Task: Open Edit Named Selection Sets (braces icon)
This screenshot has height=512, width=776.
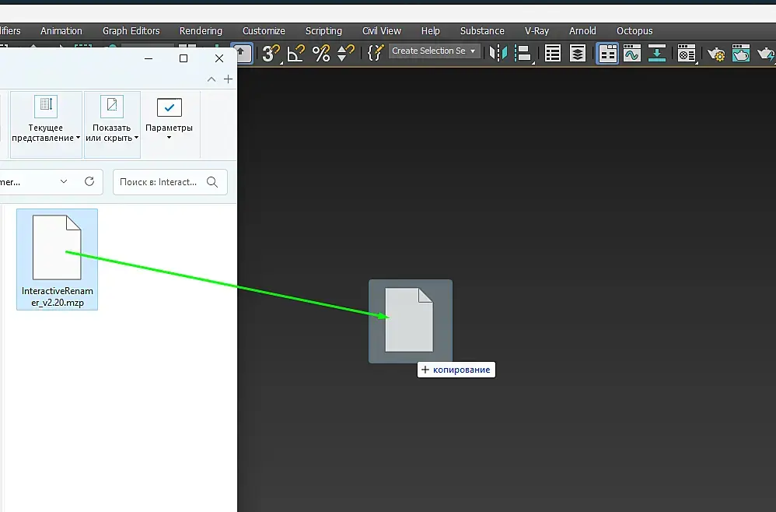Action: click(x=376, y=52)
